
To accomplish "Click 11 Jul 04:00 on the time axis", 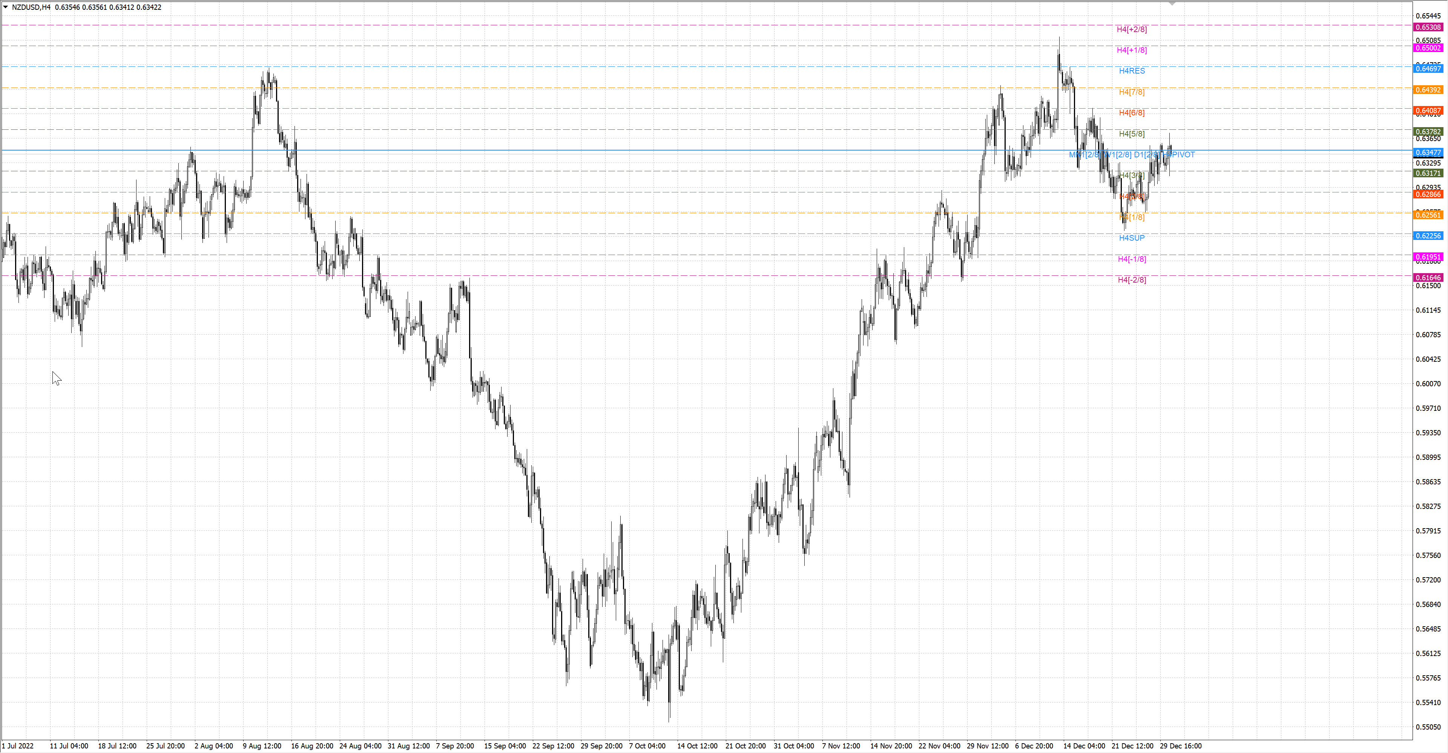I will pos(69,746).
